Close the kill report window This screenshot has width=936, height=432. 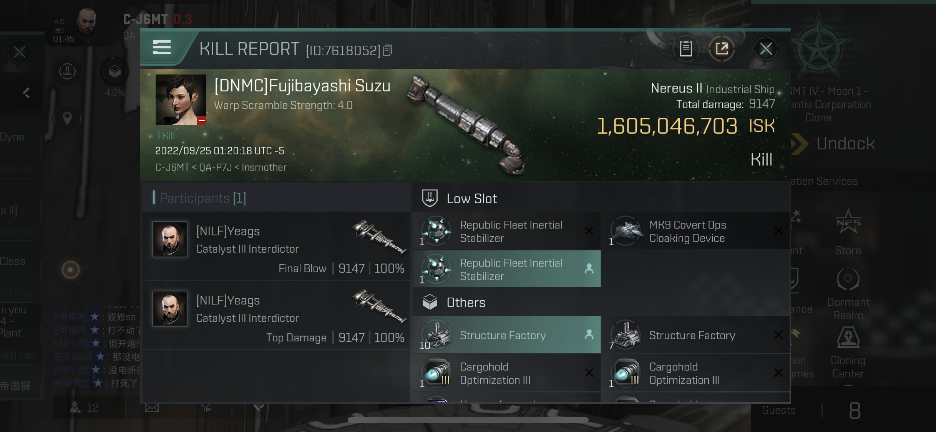pos(765,49)
